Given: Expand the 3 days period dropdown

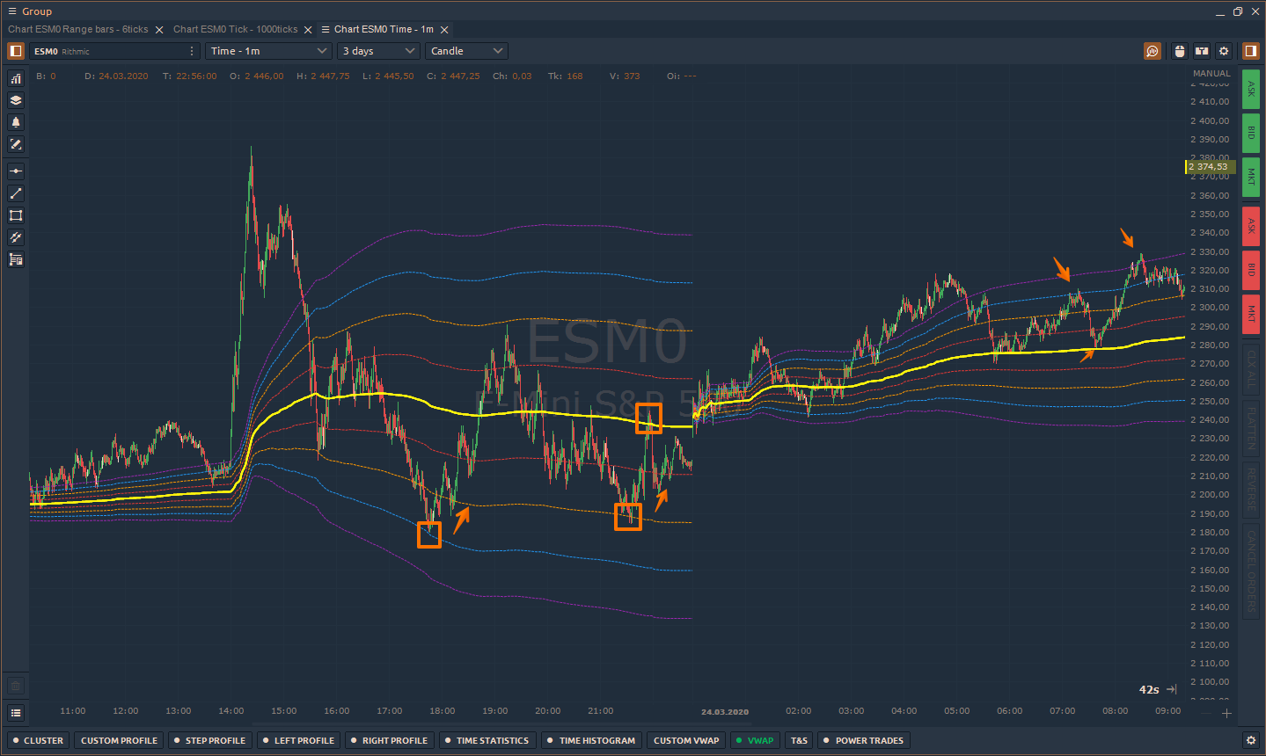Looking at the screenshot, I should pos(378,51).
